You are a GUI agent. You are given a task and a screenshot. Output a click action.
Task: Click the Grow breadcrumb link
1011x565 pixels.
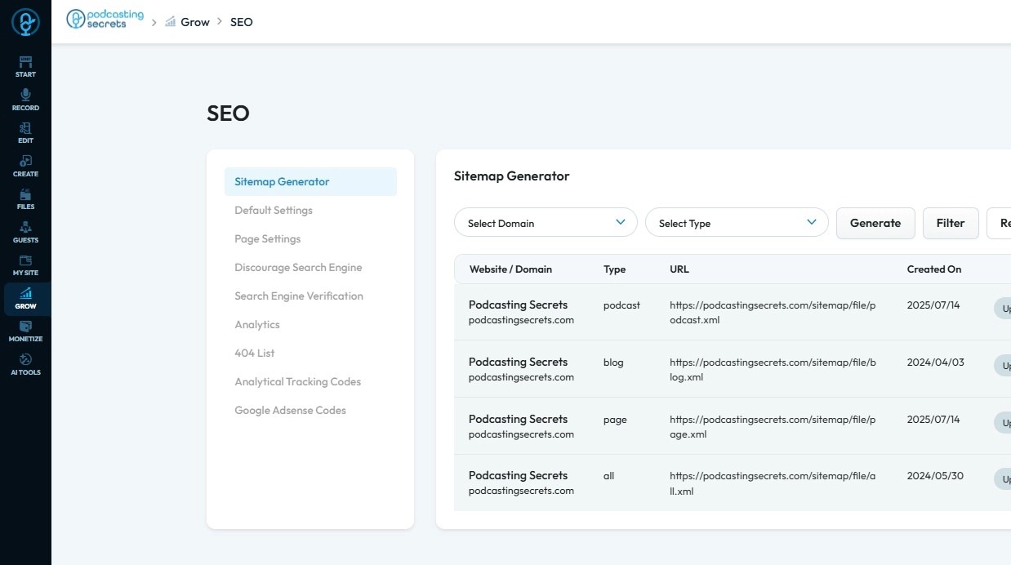pyautogui.click(x=194, y=22)
